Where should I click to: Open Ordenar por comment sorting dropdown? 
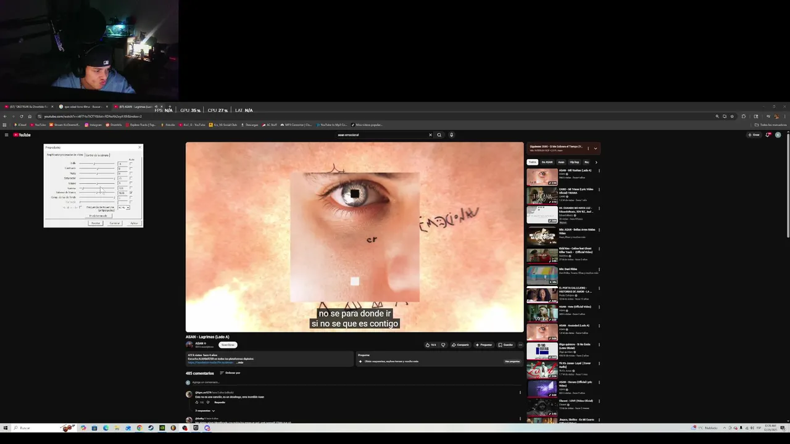tap(230, 373)
